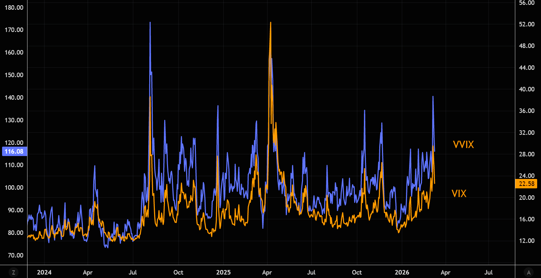Click the 2025 label on time axis

(x=223, y=272)
